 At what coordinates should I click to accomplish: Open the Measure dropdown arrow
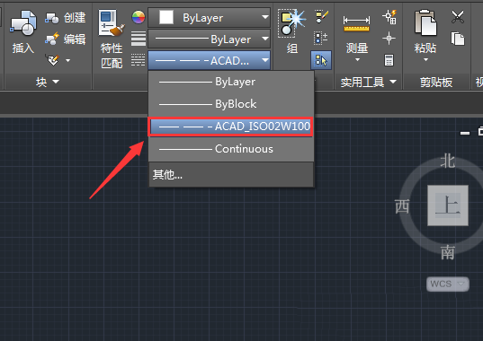coord(357,60)
